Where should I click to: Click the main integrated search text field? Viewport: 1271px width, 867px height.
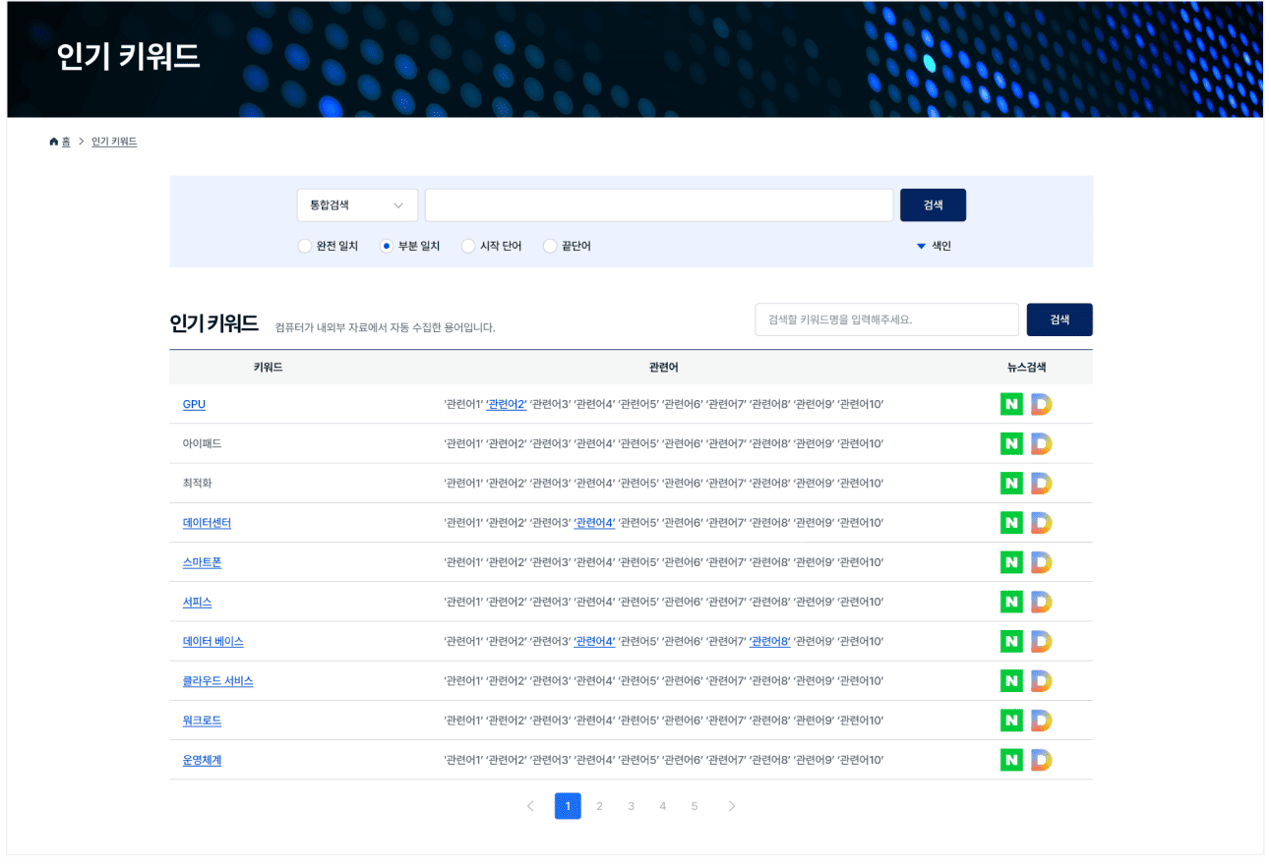pos(658,205)
